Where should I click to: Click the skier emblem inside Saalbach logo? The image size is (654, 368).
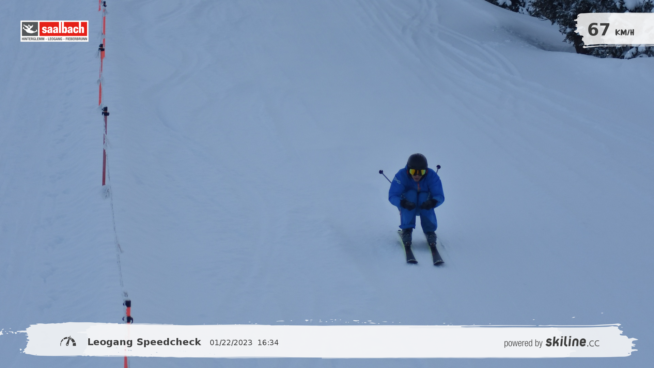click(30, 29)
